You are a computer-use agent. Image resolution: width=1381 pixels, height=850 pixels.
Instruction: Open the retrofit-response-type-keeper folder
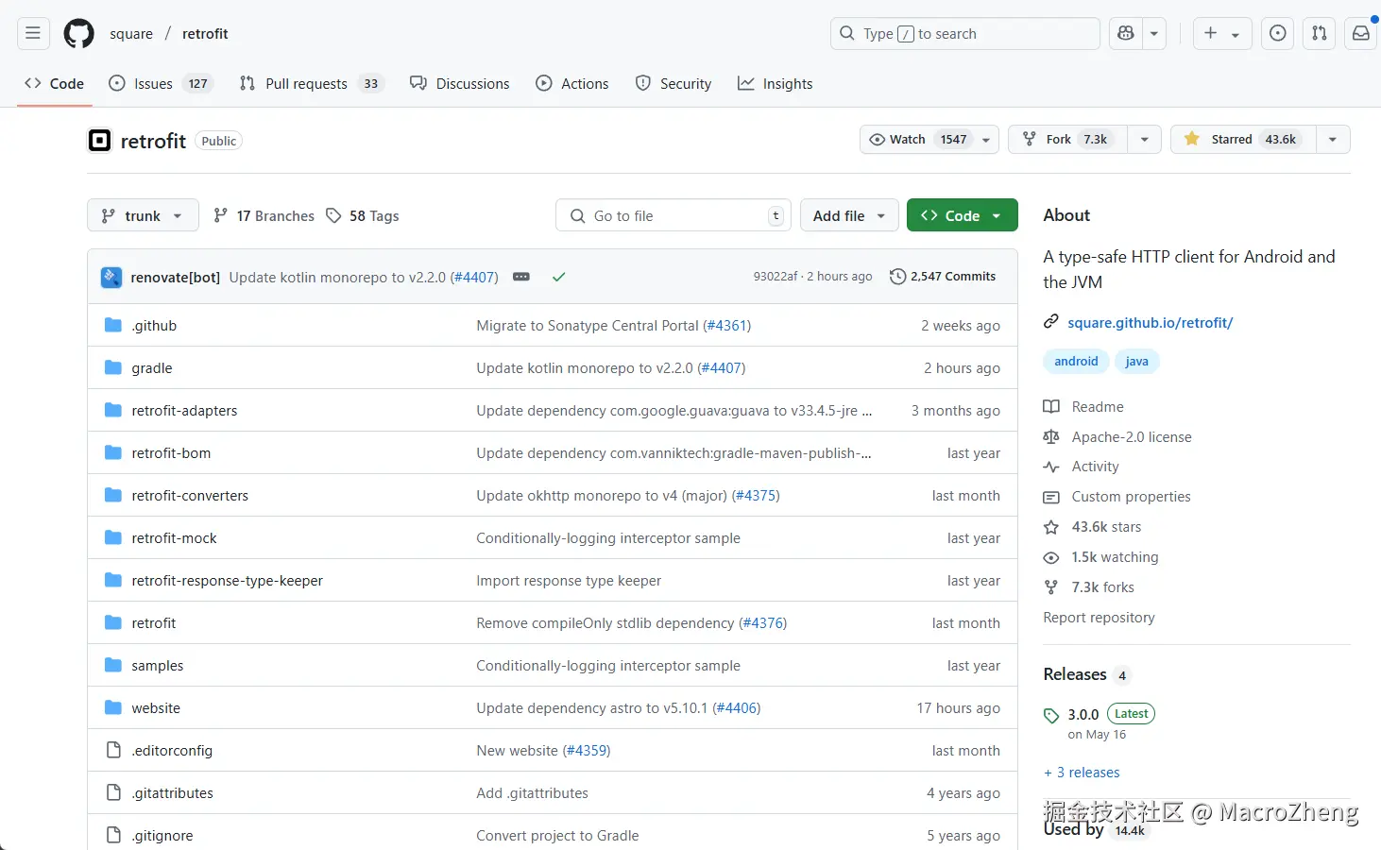227,580
